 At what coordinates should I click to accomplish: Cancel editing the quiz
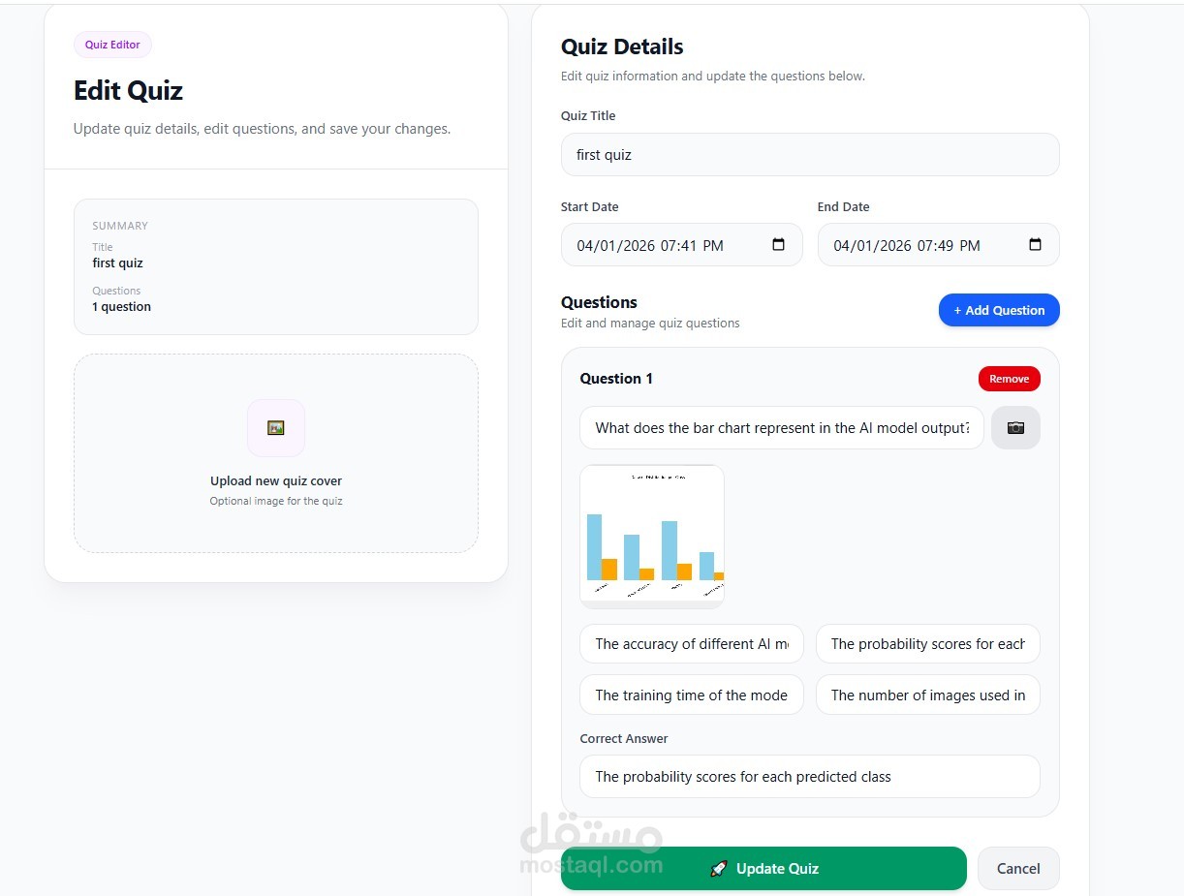1018,868
